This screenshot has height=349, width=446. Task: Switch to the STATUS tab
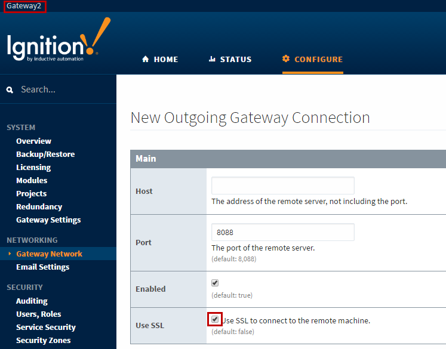pyautogui.click(x=230, y=60)
